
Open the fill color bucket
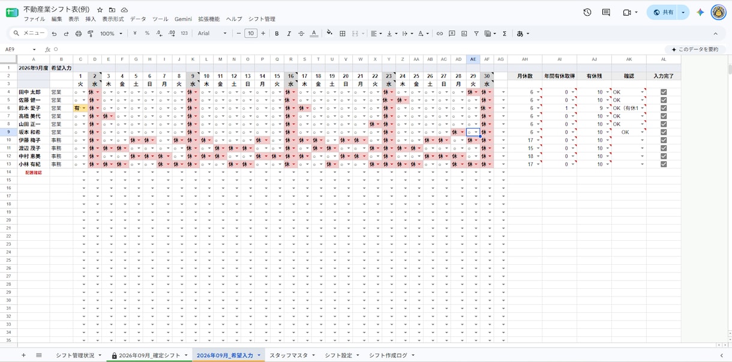(329, 34)
